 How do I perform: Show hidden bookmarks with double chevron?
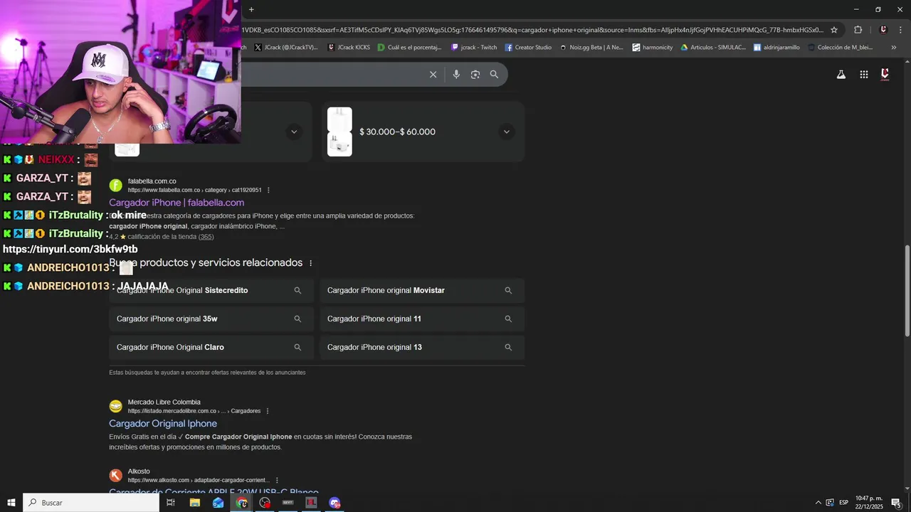894,48
